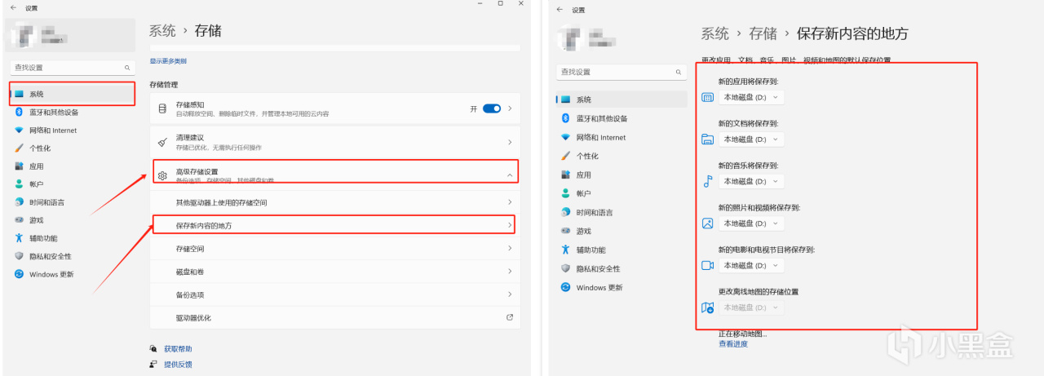Viewport: 1044px width, 376px height.
Task: Select 系统 in 保存新内容的地方 window sidebar
Action: coord(622,99)
